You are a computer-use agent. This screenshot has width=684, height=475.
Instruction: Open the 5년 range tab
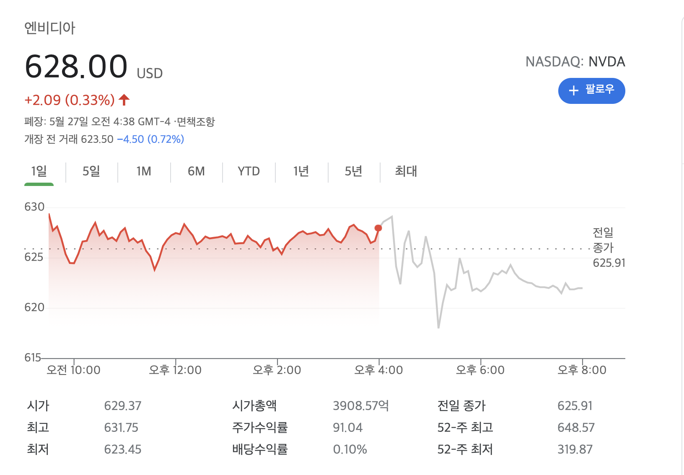[353, 171]
